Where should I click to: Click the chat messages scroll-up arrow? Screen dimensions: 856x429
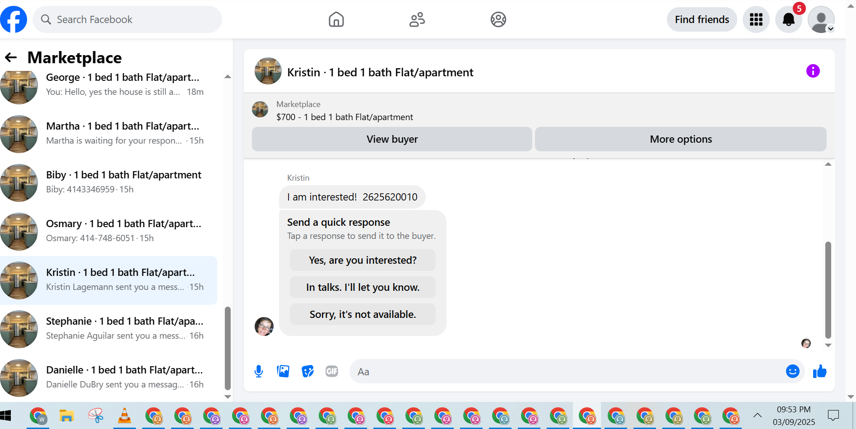pyautogui.click(x=828, y=164)
